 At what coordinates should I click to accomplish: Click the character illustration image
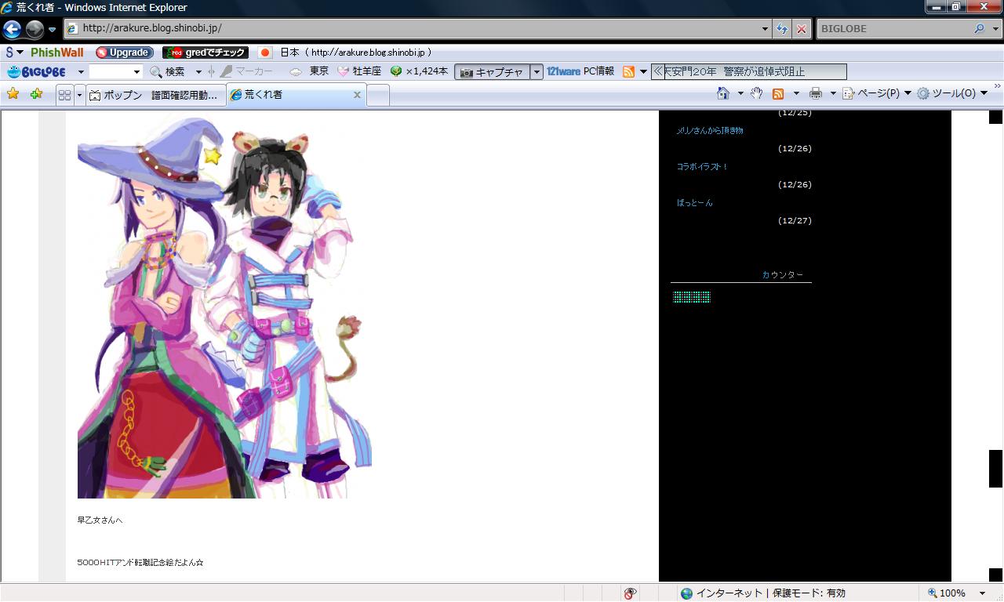[x=224, y=306]
